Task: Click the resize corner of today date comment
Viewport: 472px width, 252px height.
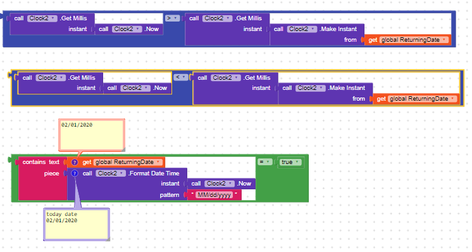Action: click(108, 239)
